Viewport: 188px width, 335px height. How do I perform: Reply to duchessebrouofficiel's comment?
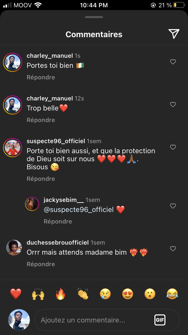coord(41,264)
